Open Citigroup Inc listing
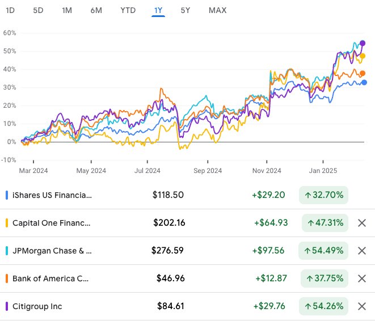Image resolution: width=375 pixels, height=325 pixels. 37,306
